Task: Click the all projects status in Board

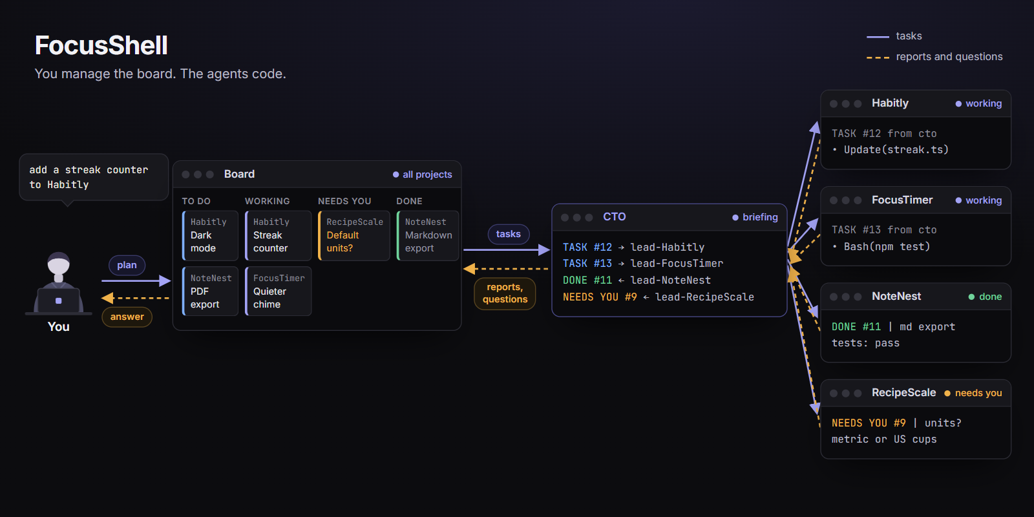Action: coord(423,174)
